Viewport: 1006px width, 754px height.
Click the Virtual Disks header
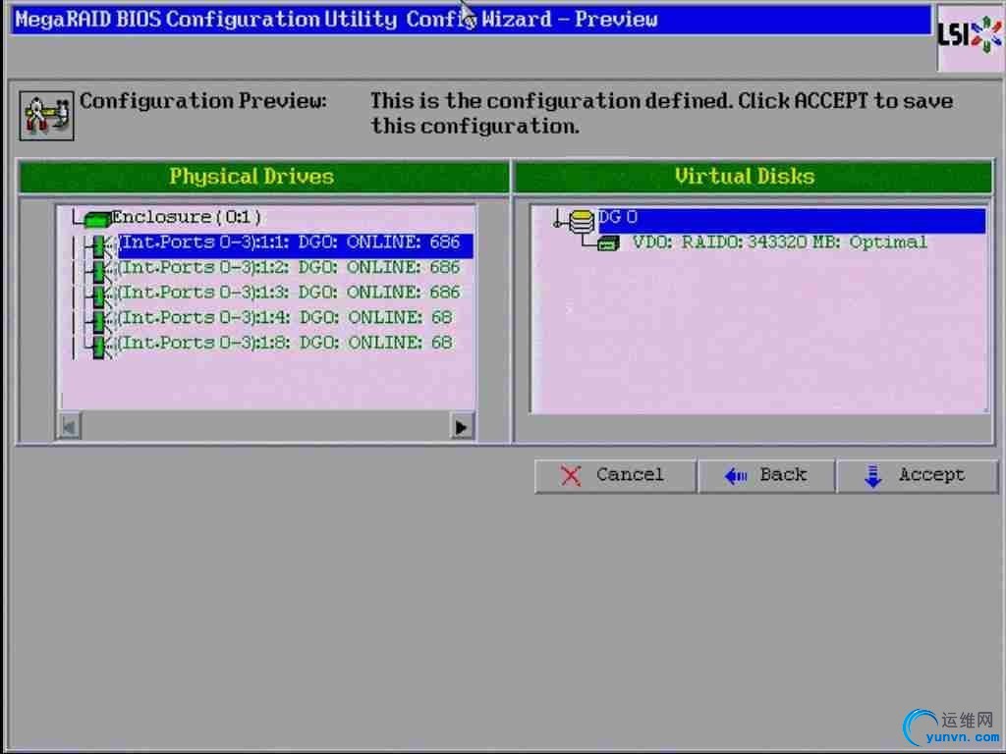(754, 177)
